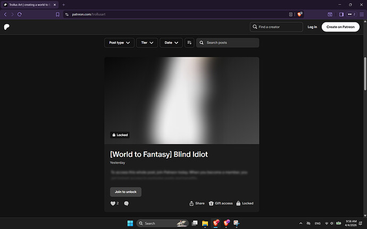The image size is (367, 229).
Task: Go back with browser back arrow
Action: tap(5, 14)
